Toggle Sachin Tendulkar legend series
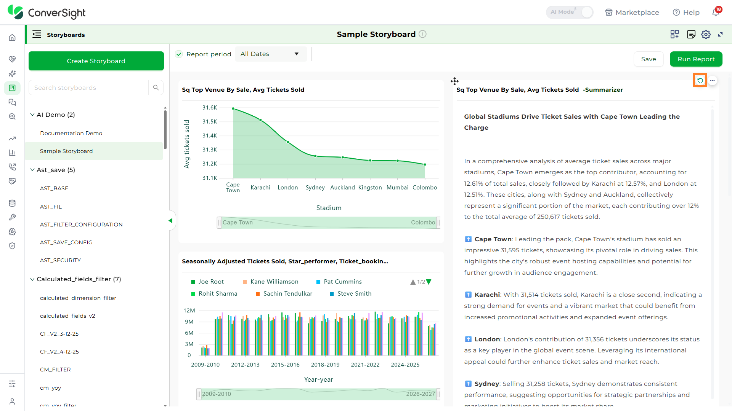Screen dimensions: 732x411 [284, 294]
